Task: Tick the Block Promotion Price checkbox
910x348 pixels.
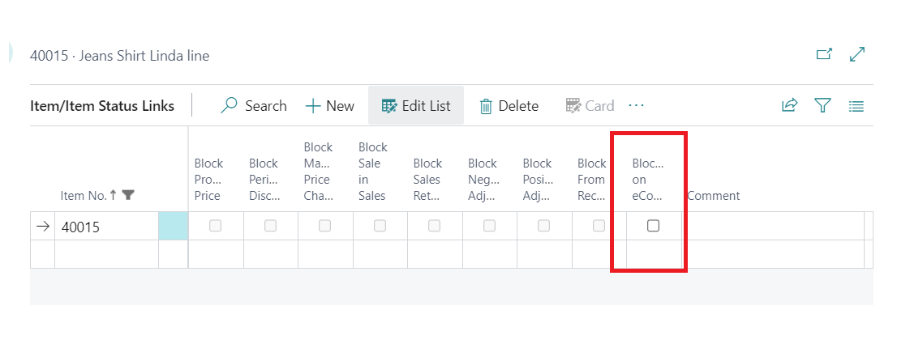Action: click(215, 227)
